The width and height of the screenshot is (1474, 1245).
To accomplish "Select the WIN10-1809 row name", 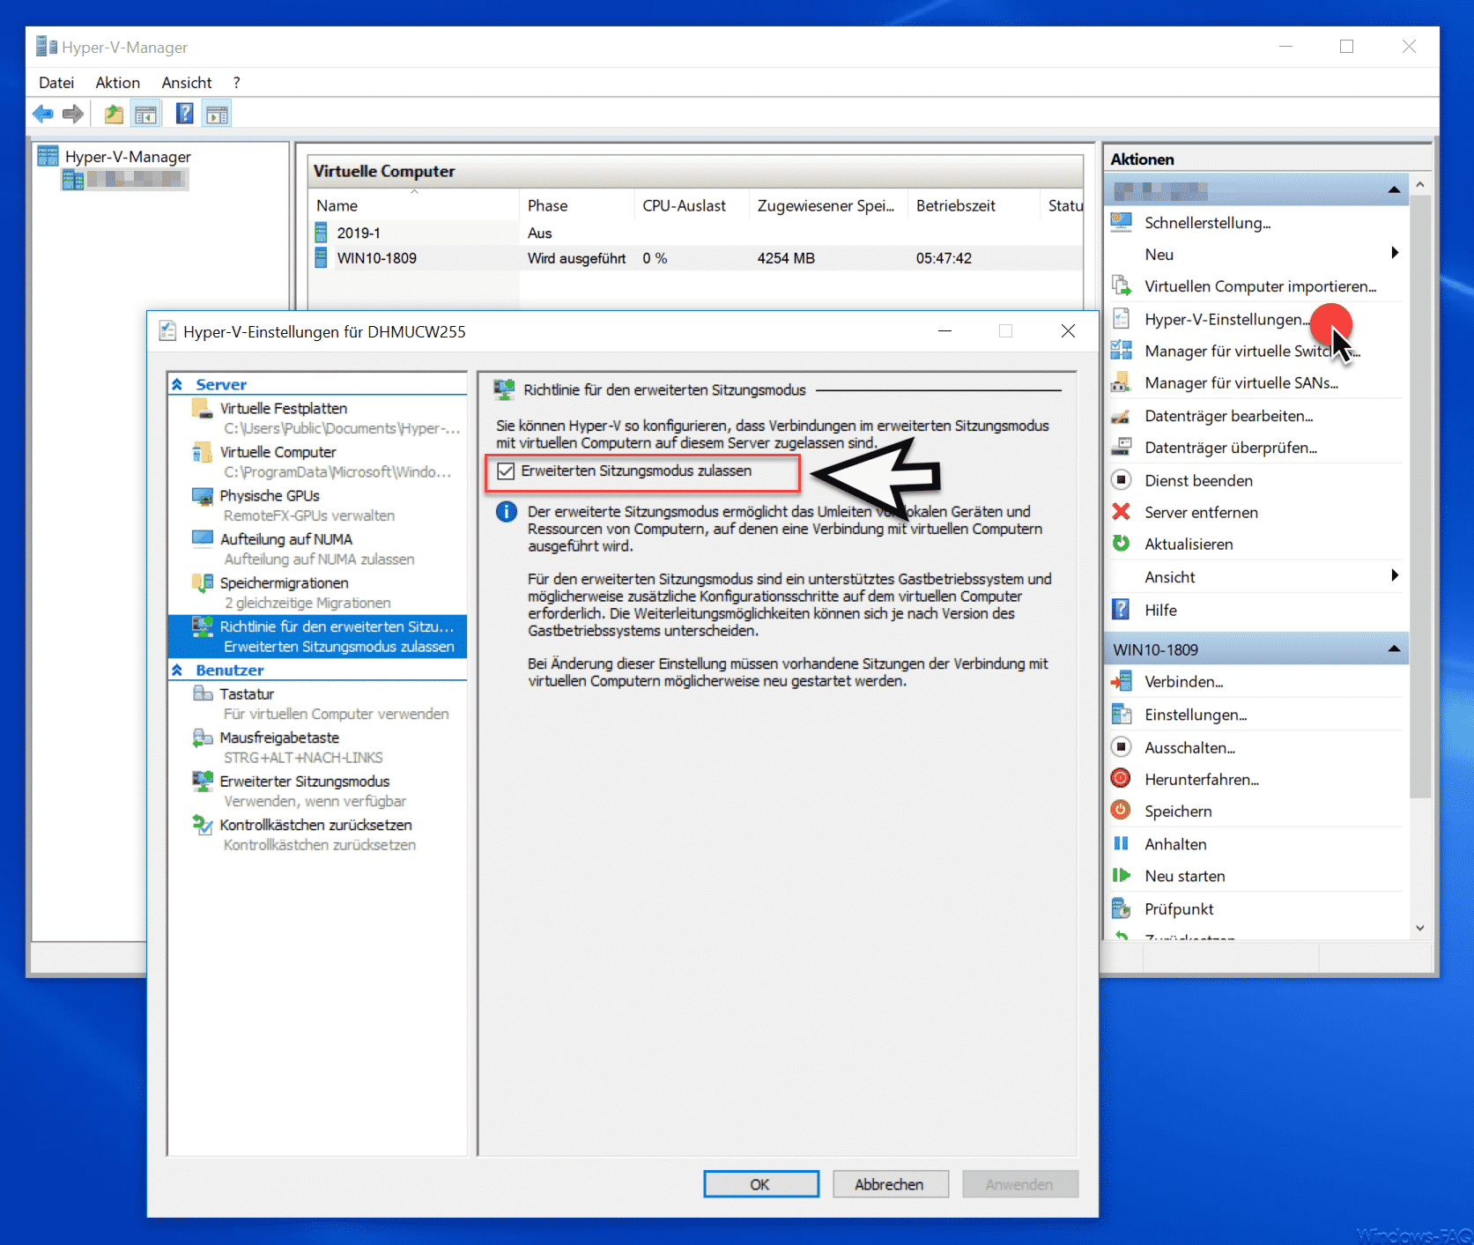I will [377, 258].
